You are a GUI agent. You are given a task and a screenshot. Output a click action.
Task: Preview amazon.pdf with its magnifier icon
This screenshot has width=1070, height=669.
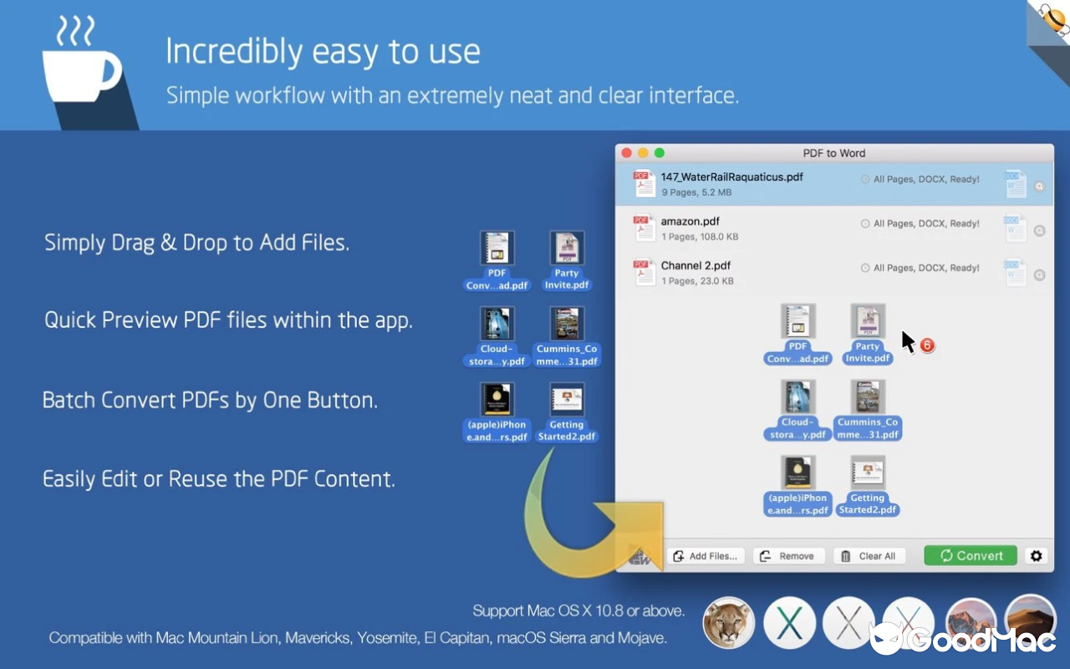[1040, 231]
